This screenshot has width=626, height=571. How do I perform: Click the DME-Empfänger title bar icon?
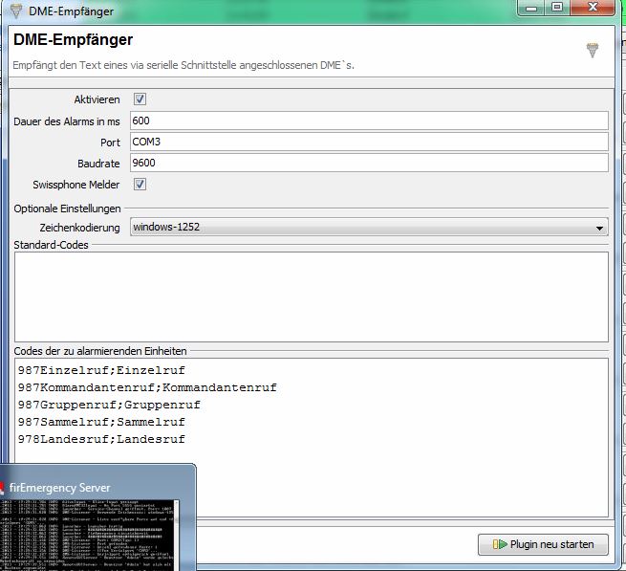15,11
